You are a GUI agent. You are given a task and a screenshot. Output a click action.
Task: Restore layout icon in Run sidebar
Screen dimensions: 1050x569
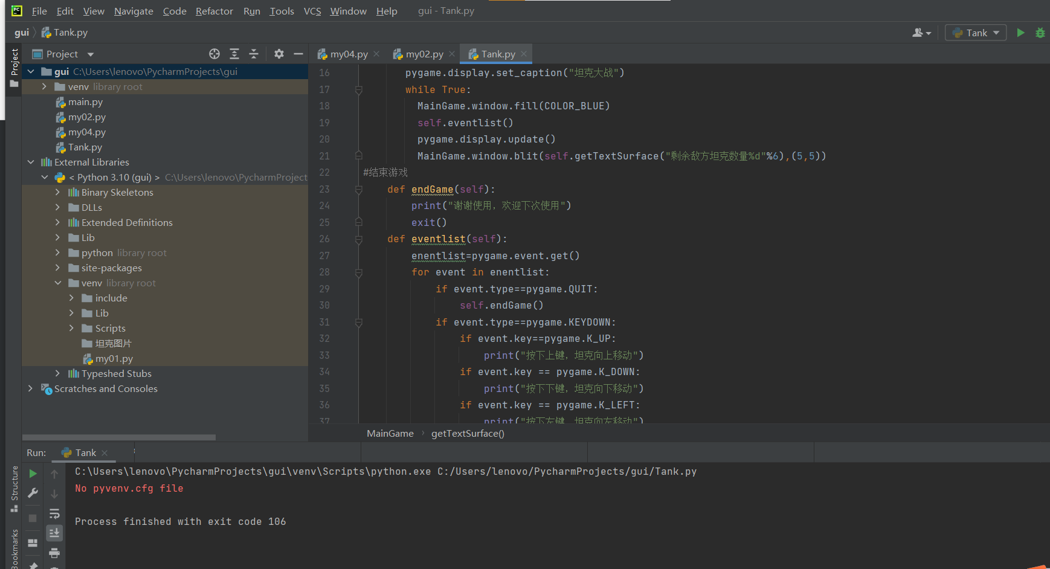point(33,543)
